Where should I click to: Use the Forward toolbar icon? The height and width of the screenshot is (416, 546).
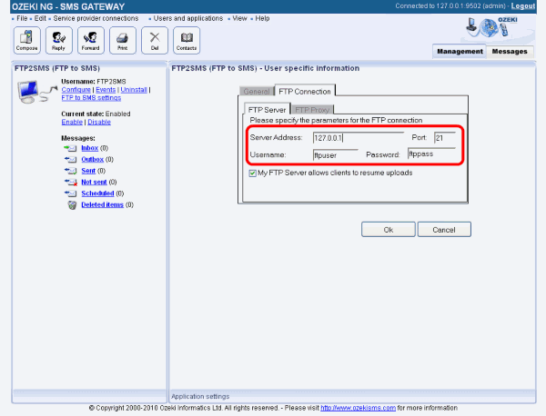click(90, 40)
